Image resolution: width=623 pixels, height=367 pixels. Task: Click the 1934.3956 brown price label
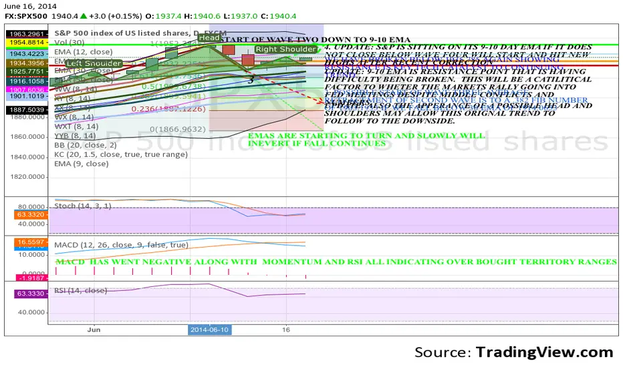27,63
